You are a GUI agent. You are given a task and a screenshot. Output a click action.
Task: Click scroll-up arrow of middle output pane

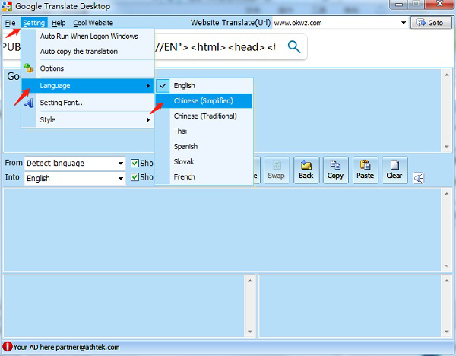[x=446, y=194]
